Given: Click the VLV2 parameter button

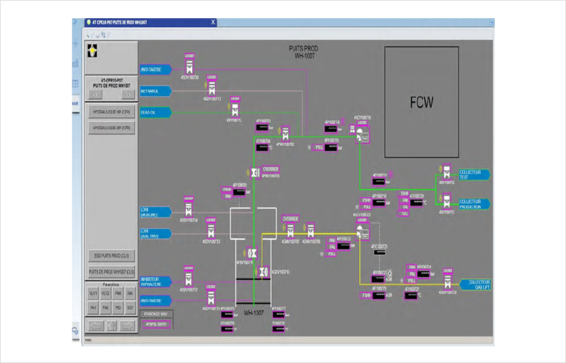Looking at the screenshot, I should tap(106, 293).
